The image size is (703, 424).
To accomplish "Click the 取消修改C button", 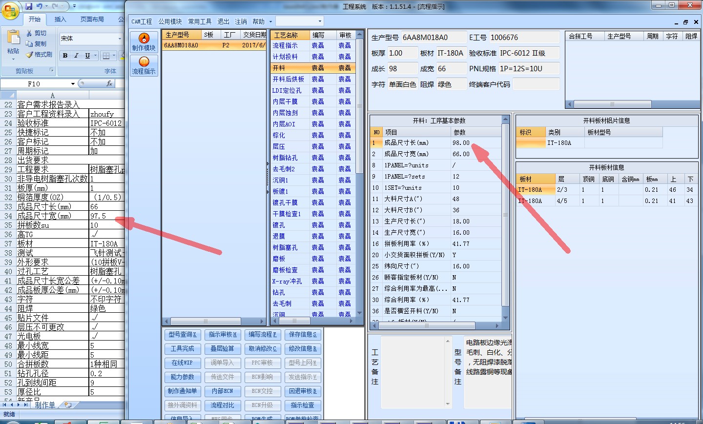I will point(263,349).
